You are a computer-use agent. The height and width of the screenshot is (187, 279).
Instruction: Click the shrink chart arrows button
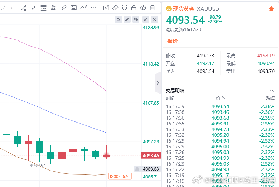pyautogui.click(x=146, y=19)
